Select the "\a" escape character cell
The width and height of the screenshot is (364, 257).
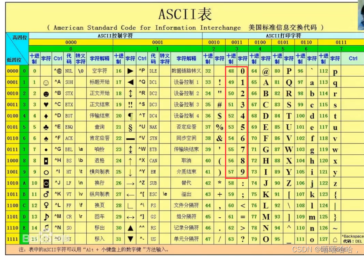point(80,149)
